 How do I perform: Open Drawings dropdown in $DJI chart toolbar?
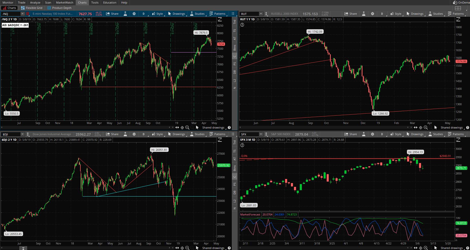177,134
